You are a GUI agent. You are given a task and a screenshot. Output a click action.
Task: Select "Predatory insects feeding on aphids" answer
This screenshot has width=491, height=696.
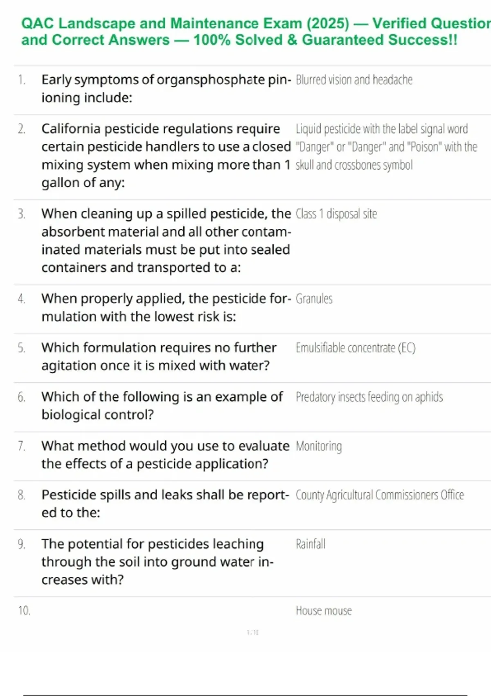369,397
